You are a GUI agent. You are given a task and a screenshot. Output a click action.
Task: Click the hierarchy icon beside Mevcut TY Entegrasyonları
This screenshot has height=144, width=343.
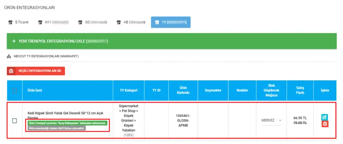9,56
